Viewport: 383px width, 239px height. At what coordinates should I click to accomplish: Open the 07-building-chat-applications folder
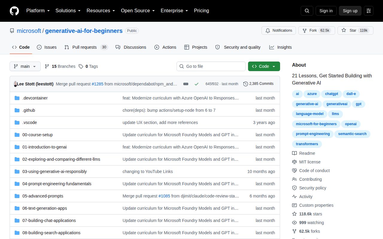49,220
